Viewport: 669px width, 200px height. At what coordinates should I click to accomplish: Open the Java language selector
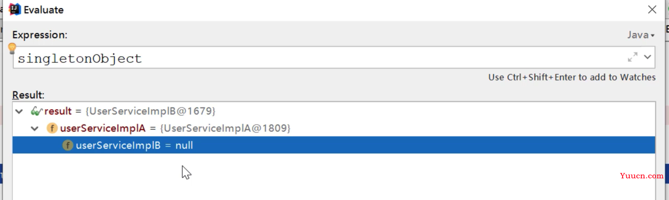(x=641, y=35)
